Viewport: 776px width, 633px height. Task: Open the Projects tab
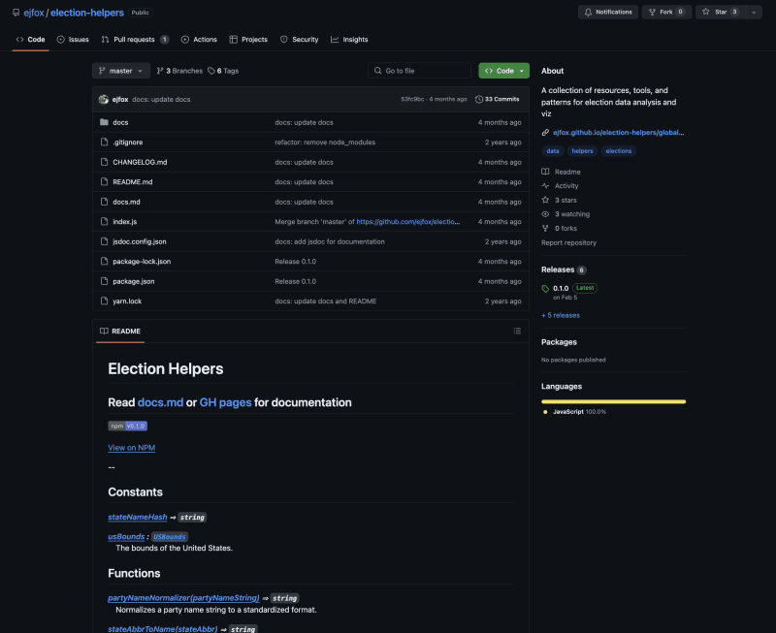tap(248, 40)
